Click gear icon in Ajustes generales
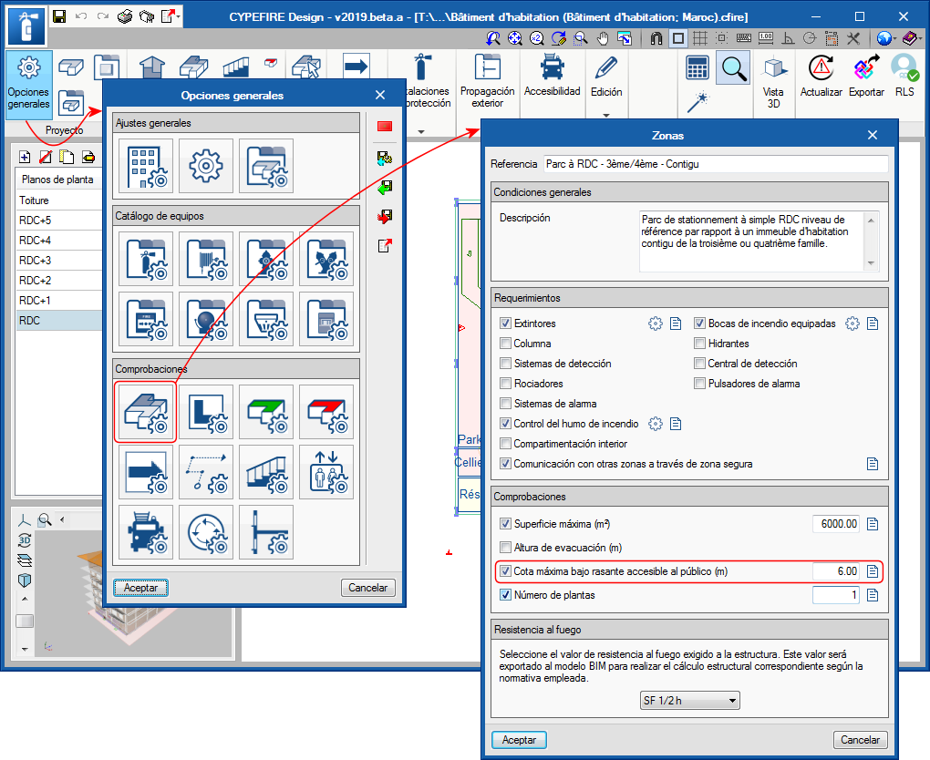930x760 pixels. pos(206,166)
